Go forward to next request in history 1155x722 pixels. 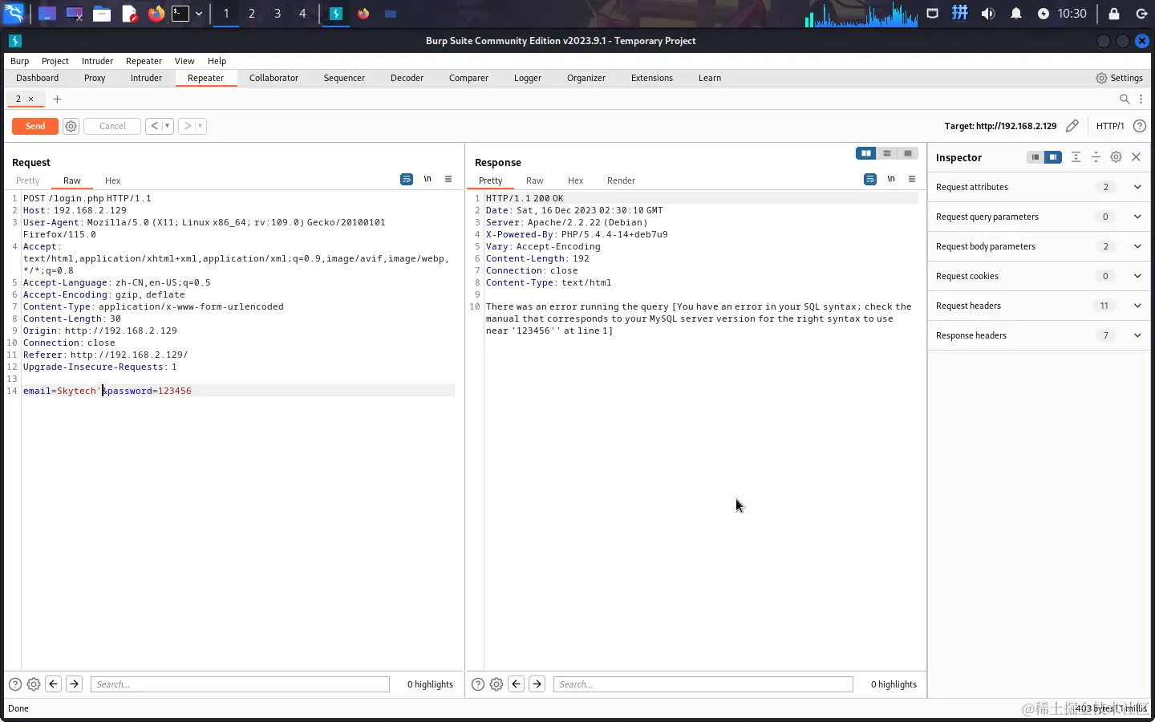point(187,126)
